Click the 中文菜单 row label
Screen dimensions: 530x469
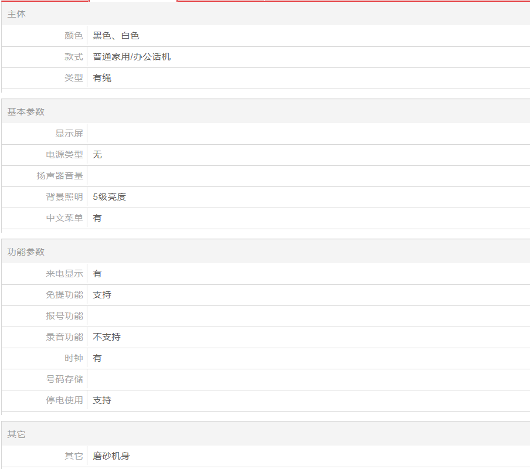point(64,218)
